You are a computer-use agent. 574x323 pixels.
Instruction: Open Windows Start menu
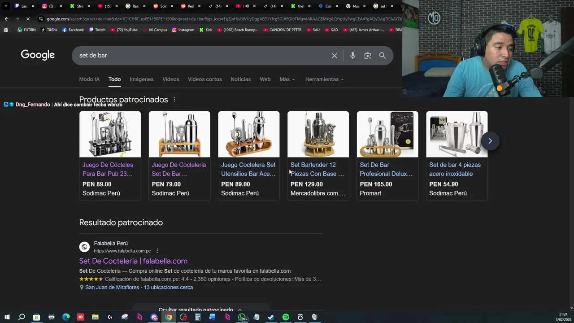(x=7, y=317)
